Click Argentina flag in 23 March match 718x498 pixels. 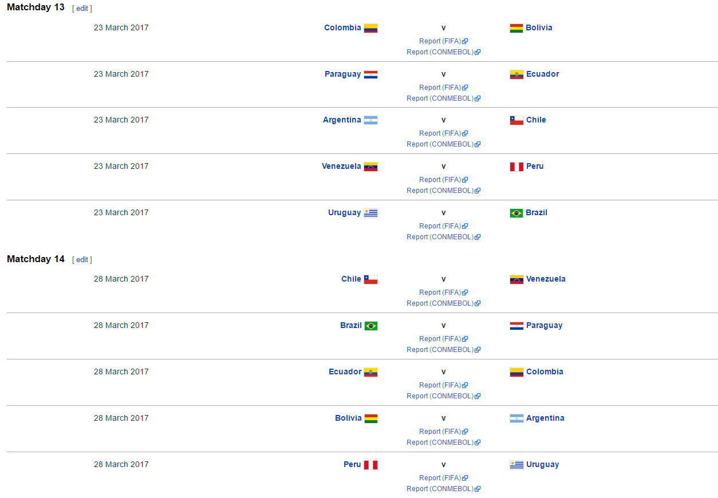(x=370, y=120)
